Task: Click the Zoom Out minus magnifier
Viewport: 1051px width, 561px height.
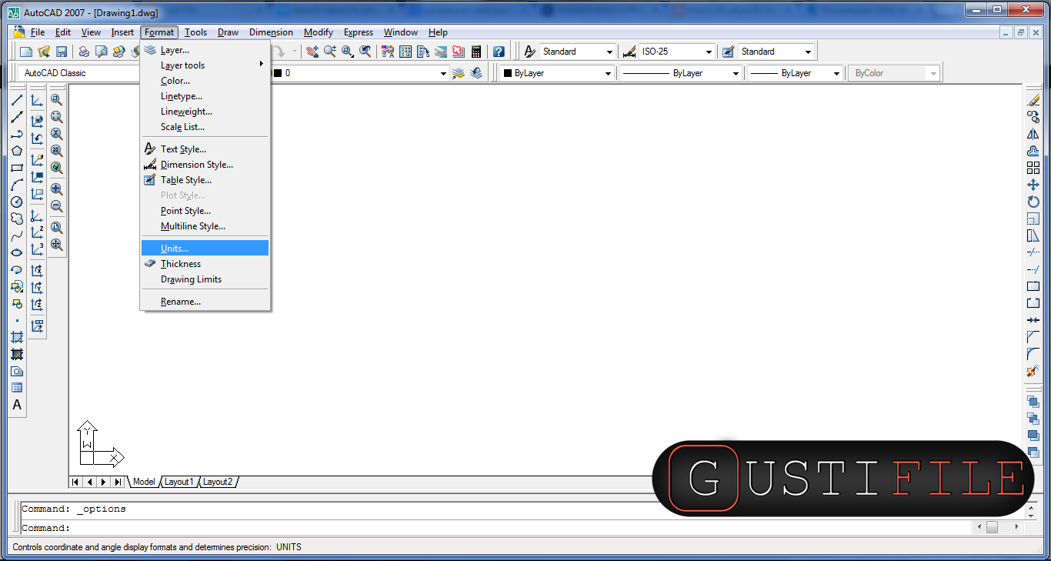Action: (x=57, y=206)
